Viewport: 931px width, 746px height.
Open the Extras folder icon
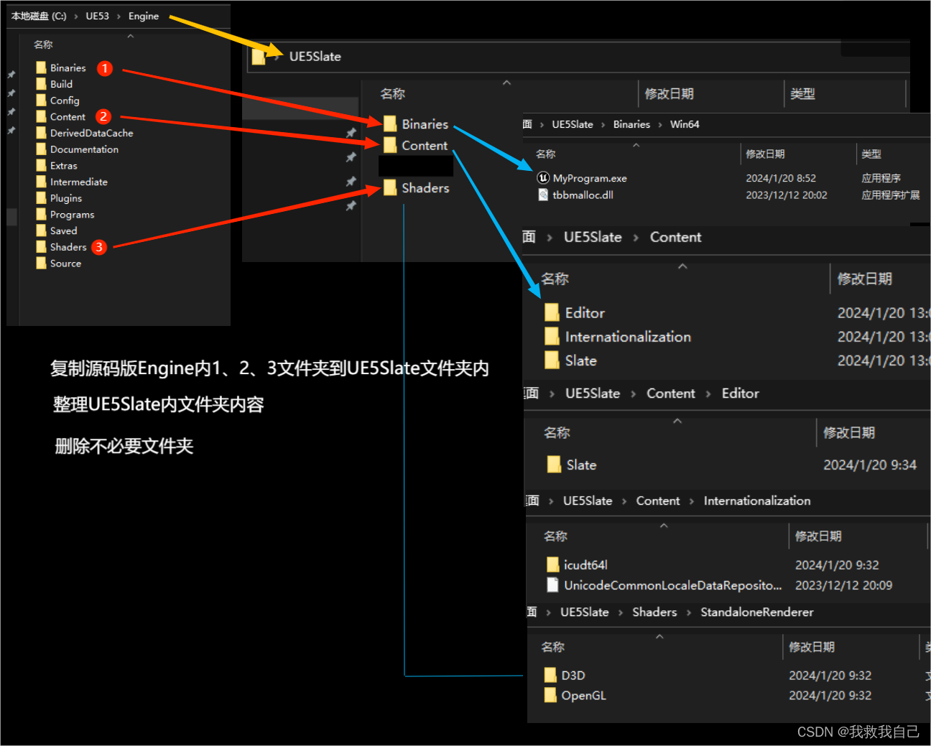[42, 165]
